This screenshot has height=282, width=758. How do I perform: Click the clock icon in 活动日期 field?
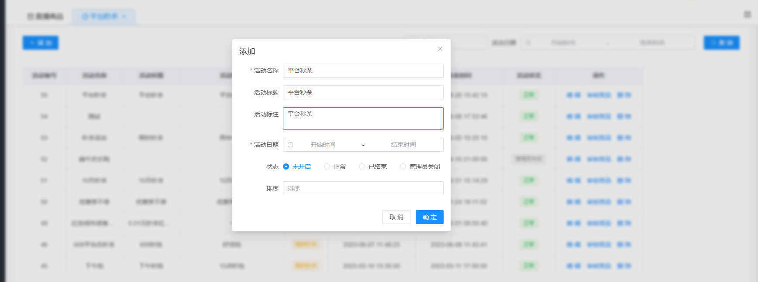[290, 145]
